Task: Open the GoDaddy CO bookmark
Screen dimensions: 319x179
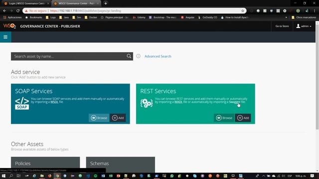Action: pyautogui.click(x=207, y=17)
